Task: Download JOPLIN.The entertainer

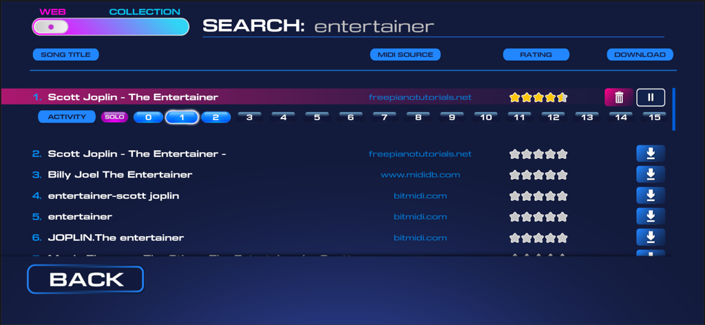Action: pos(651,237)
